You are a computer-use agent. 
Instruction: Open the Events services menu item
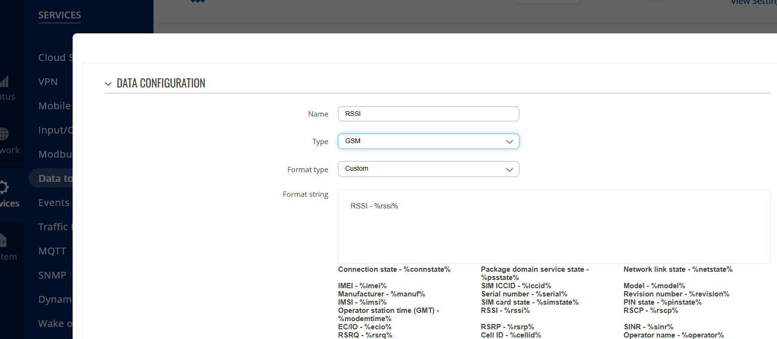coord(54,203)
